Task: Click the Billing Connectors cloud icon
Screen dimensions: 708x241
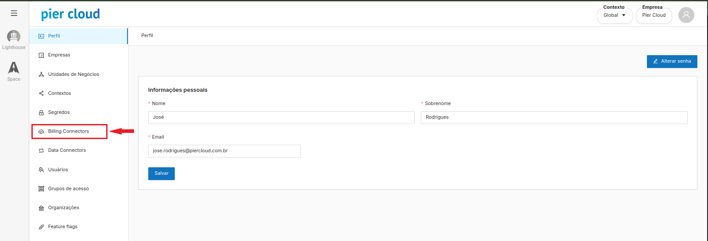Action: point(41,132)
